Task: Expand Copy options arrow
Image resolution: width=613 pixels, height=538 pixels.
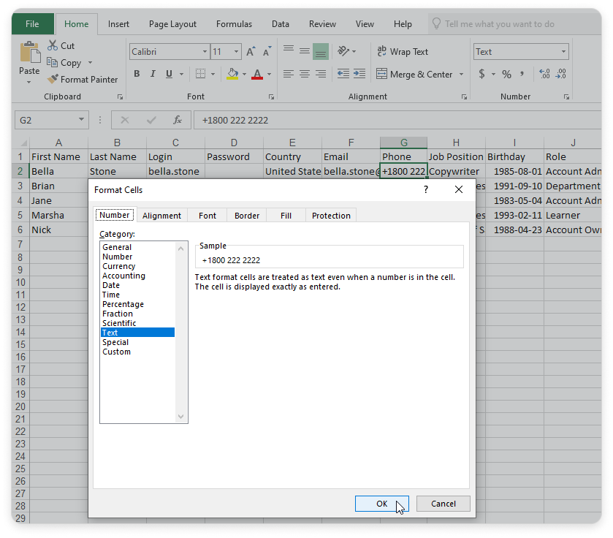Action: pyautogui.click(x=91, y=63)
